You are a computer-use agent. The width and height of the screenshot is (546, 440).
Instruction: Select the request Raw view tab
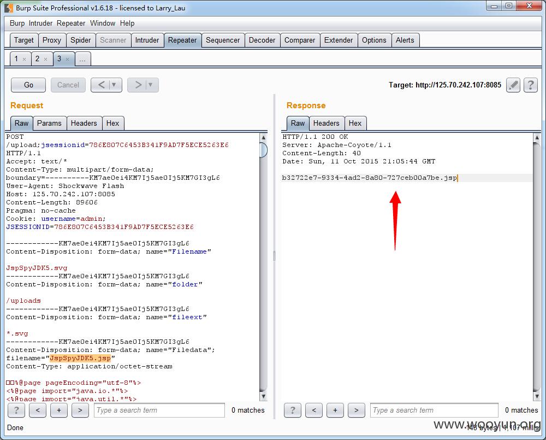pyautogui.click(x=22, y=123)
